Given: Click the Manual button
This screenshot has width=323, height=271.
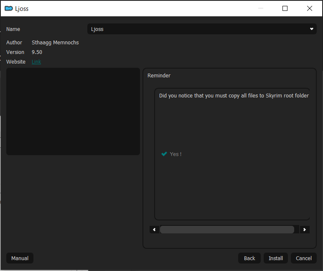Looking at the screenshot, I should [x=20, y=258].
